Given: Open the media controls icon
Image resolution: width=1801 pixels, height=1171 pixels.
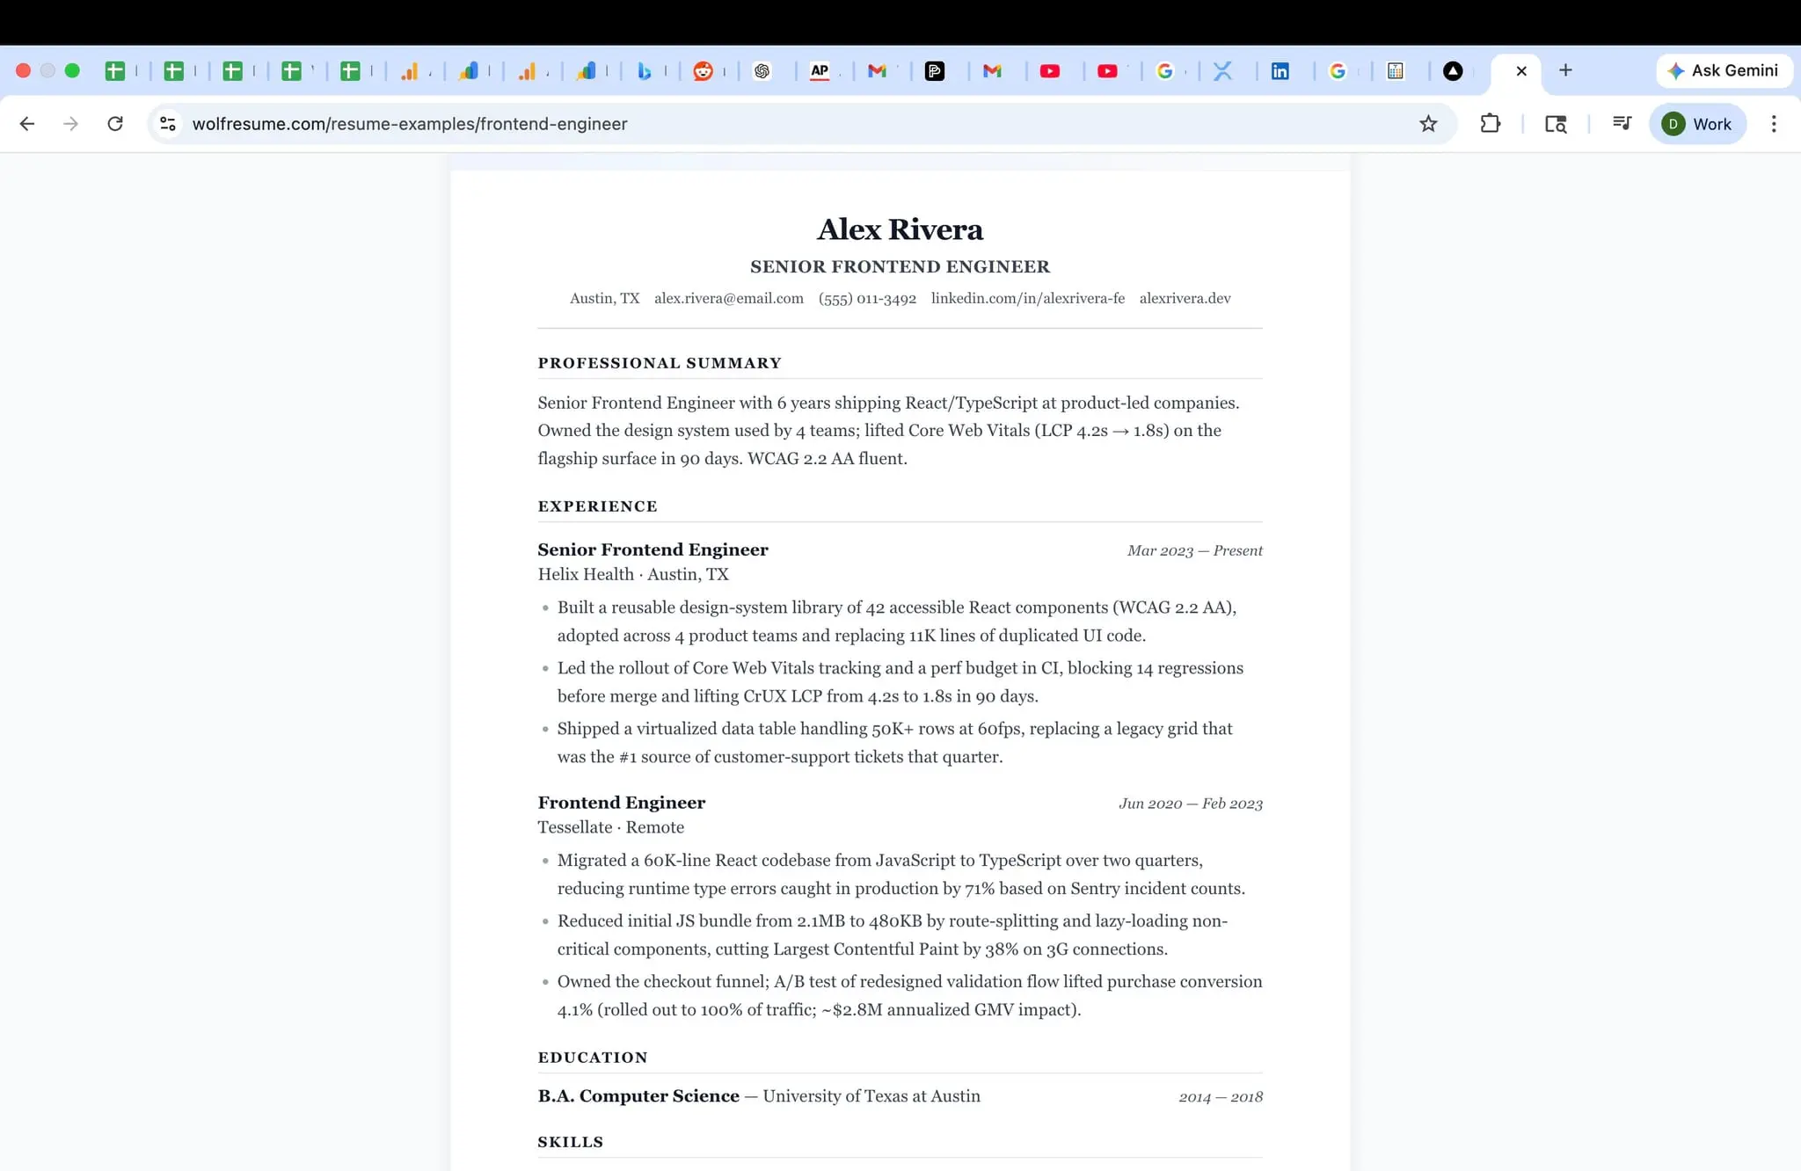Looking at the screenshot, I should (1622, 124).
